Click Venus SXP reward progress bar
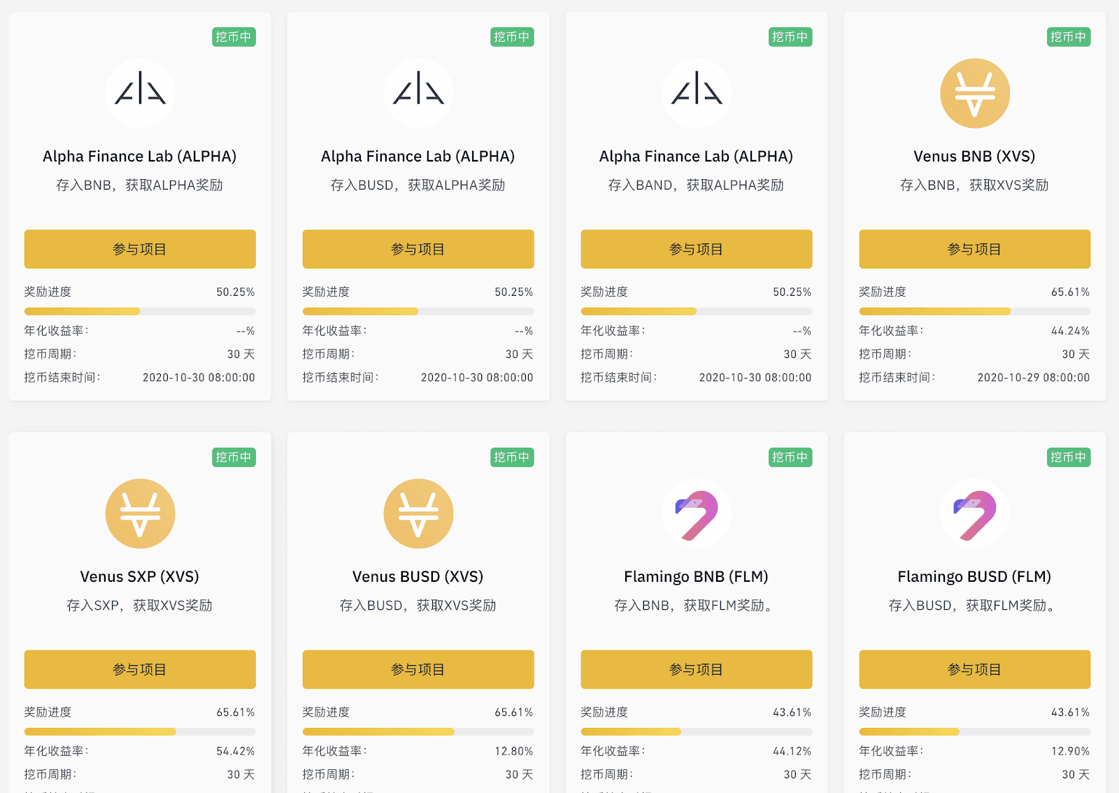 coord(140,731)
